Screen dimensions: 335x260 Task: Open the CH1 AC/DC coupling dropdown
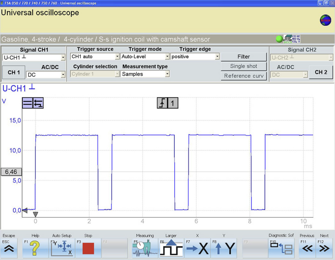pyautogui.click(x=45, y=75)
